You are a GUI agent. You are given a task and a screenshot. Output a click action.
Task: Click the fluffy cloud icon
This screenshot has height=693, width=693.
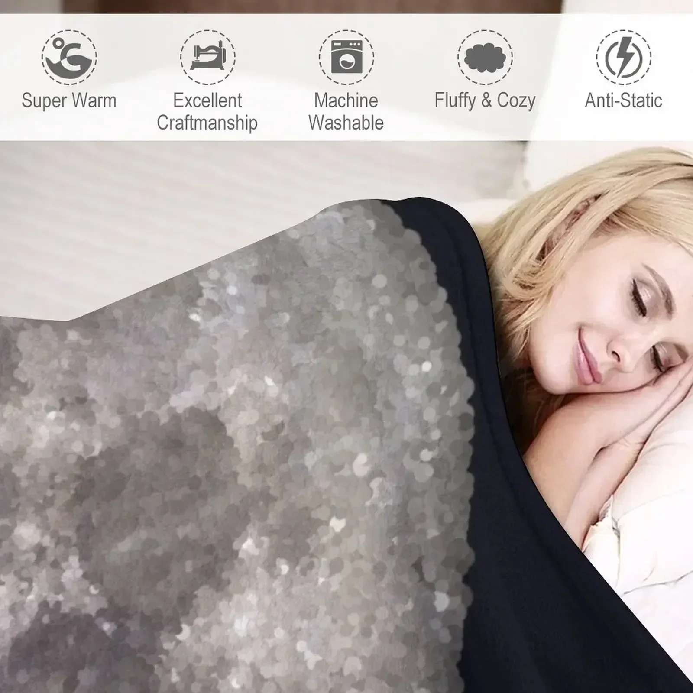[485, 57]
